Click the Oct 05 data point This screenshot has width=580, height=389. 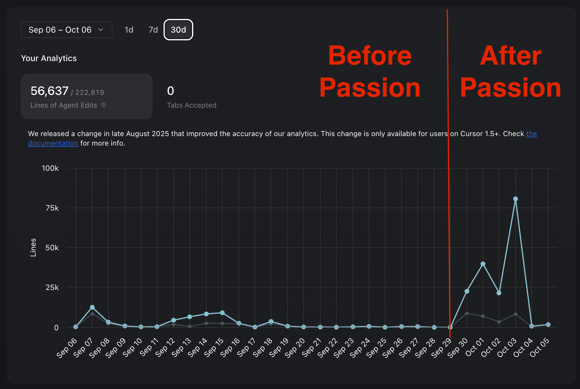[548, 325]
